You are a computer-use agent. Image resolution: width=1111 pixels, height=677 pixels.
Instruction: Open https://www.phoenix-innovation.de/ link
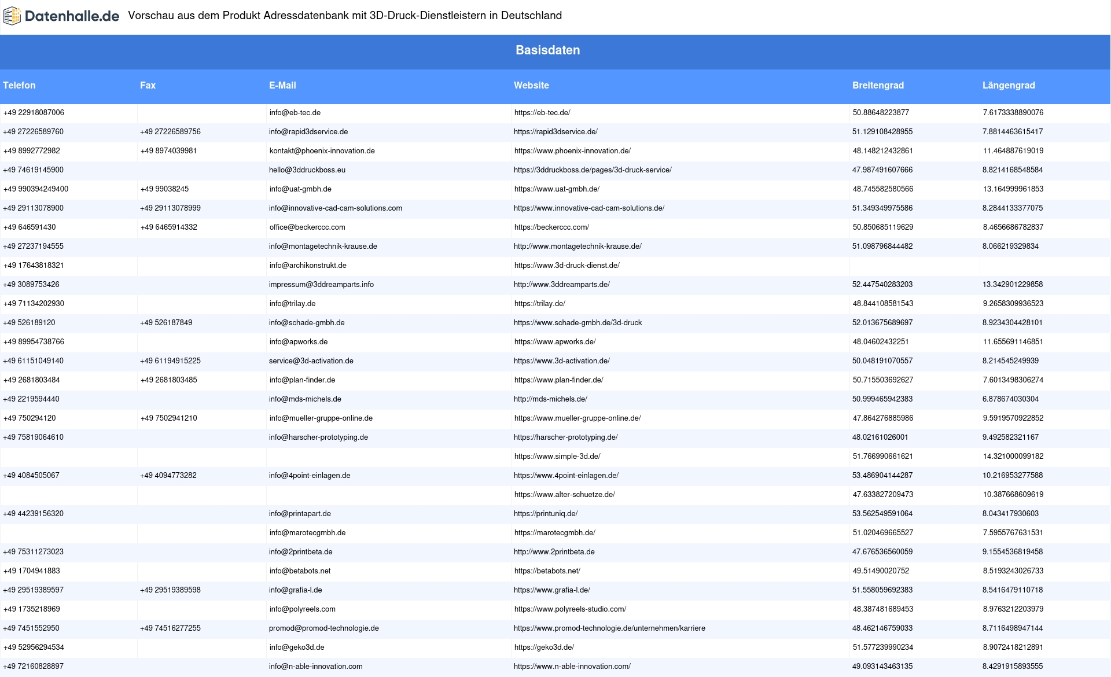(572, 151)
